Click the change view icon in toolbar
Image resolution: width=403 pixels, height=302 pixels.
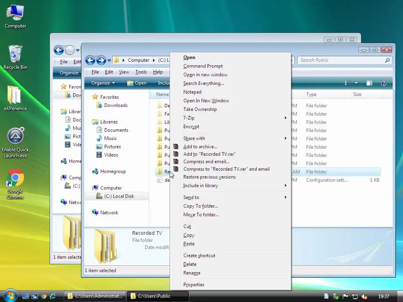click(346, 83)
